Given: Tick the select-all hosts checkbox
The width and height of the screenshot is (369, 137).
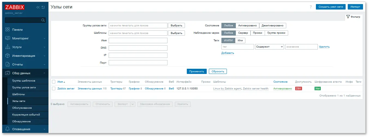Looking at the screenshot, I should [54, 82].
